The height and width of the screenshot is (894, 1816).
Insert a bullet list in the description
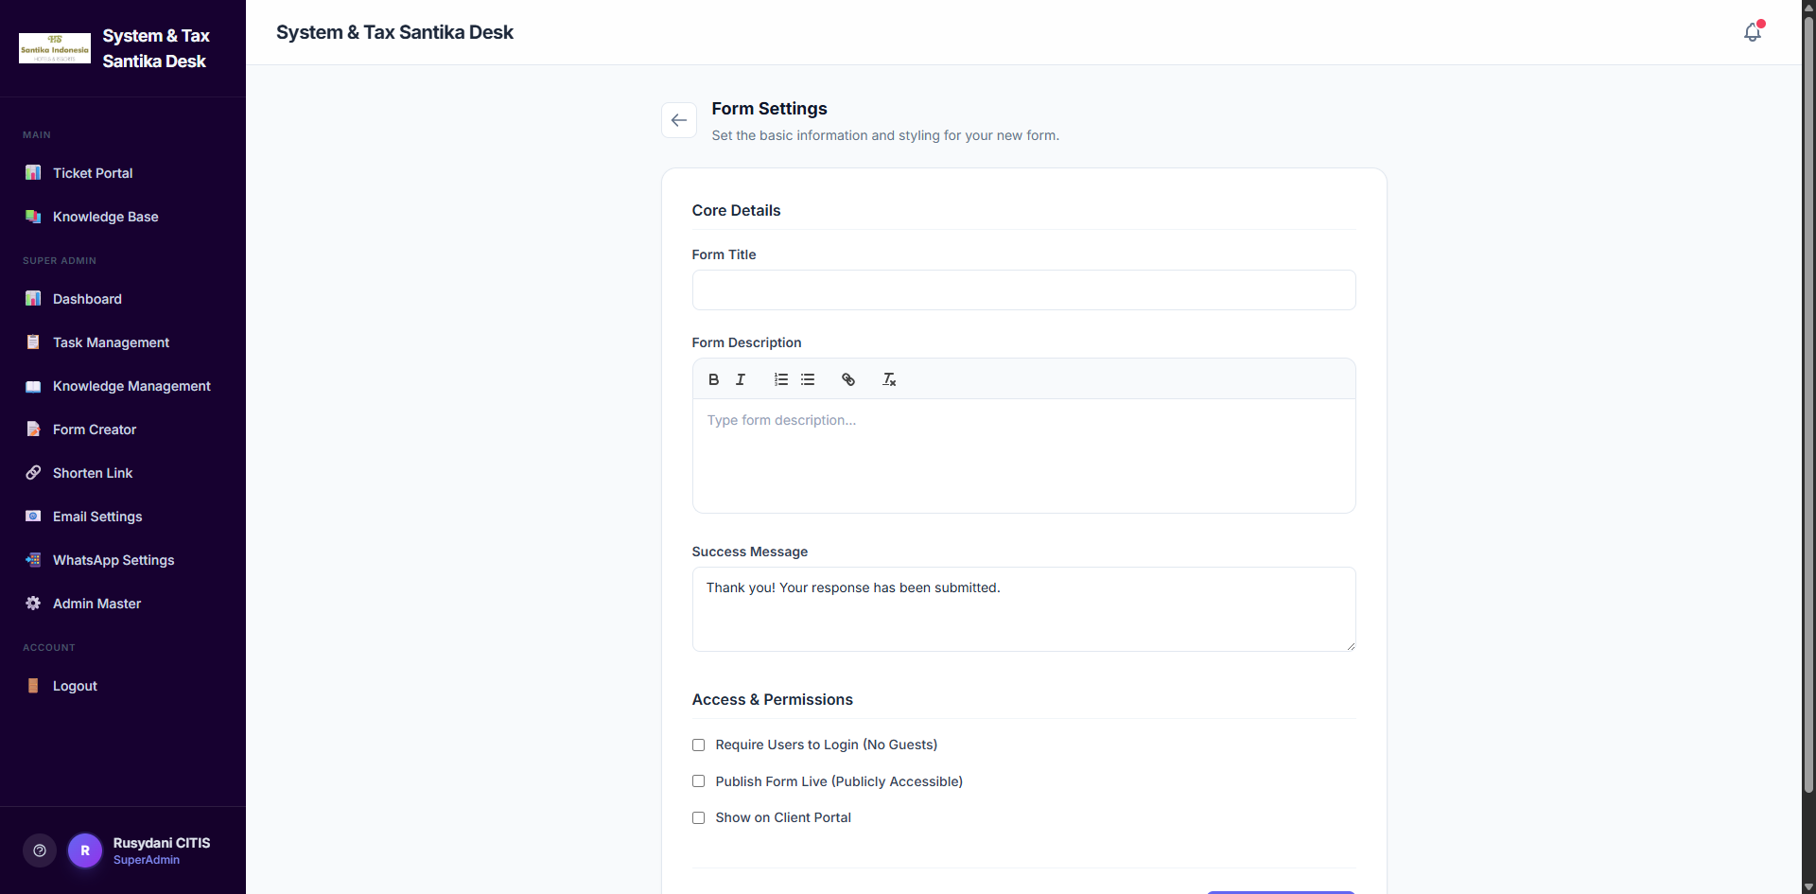(x=808, y=378)
